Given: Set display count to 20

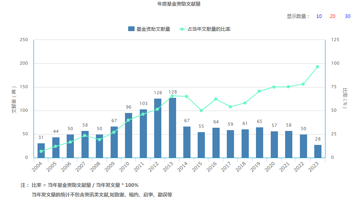Looking at the screenshot, I should coord(332,16).
